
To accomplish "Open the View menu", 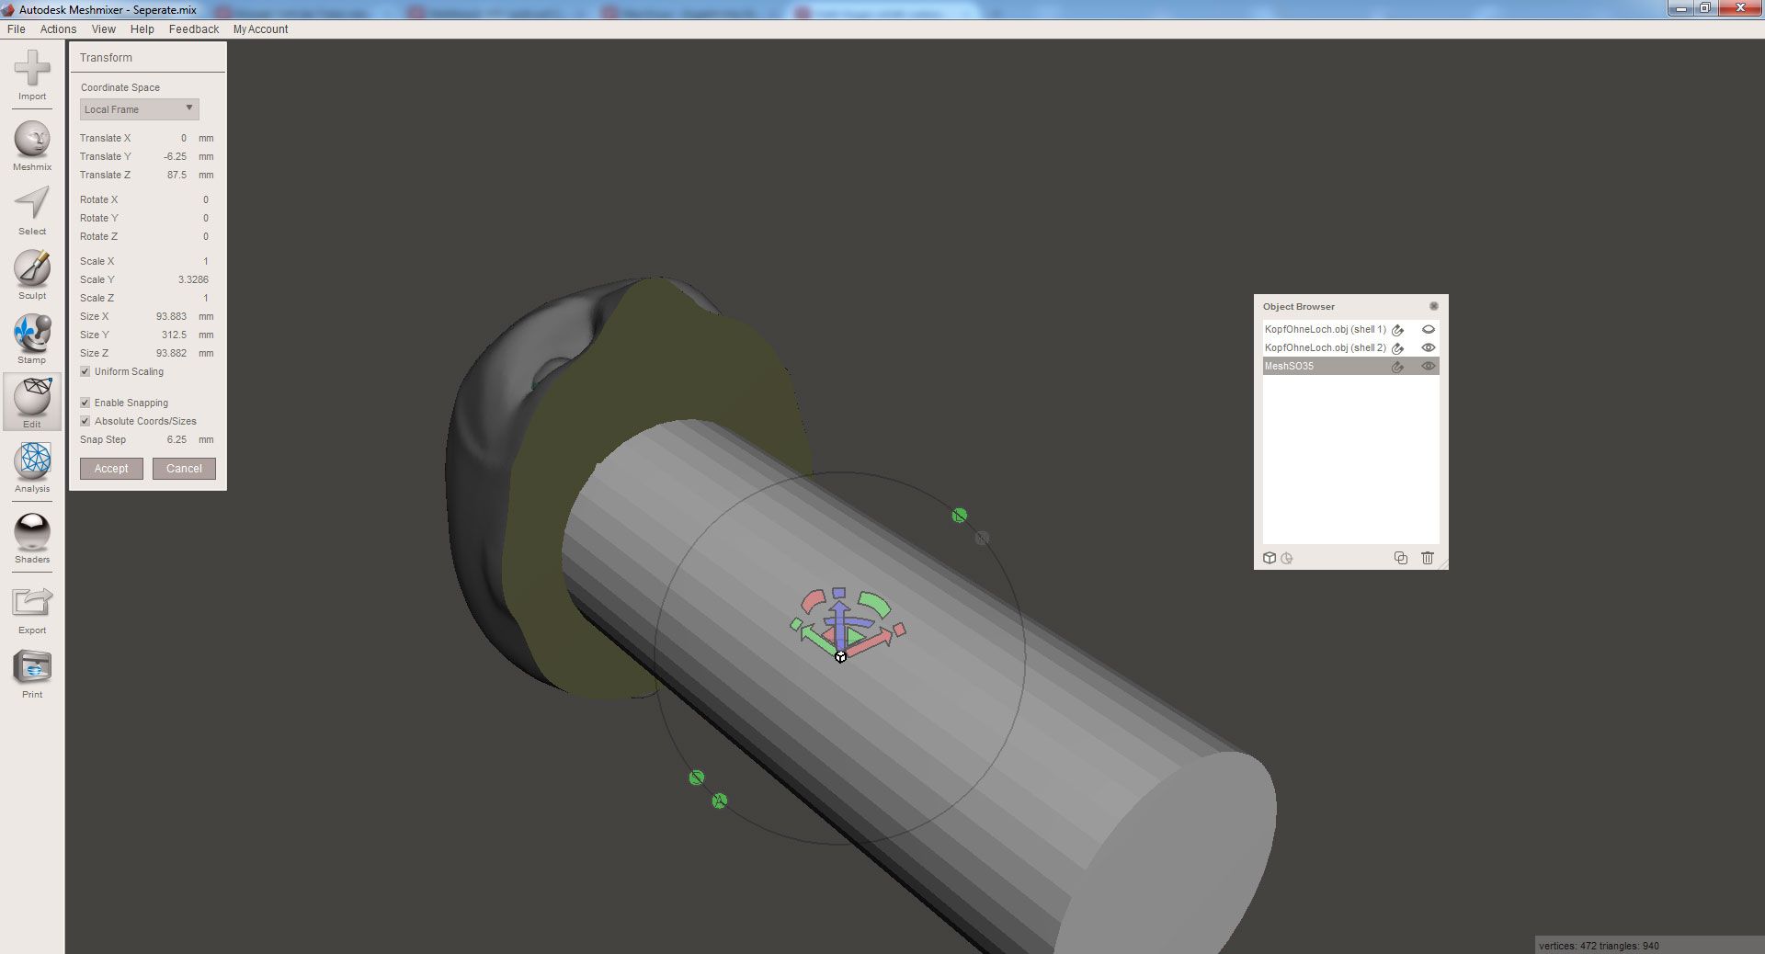I will pyautogui.click(x=104, y=29).
